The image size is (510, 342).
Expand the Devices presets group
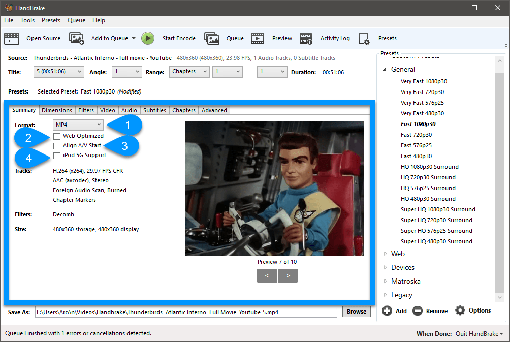pyautogui.click(x=385, y=267)
